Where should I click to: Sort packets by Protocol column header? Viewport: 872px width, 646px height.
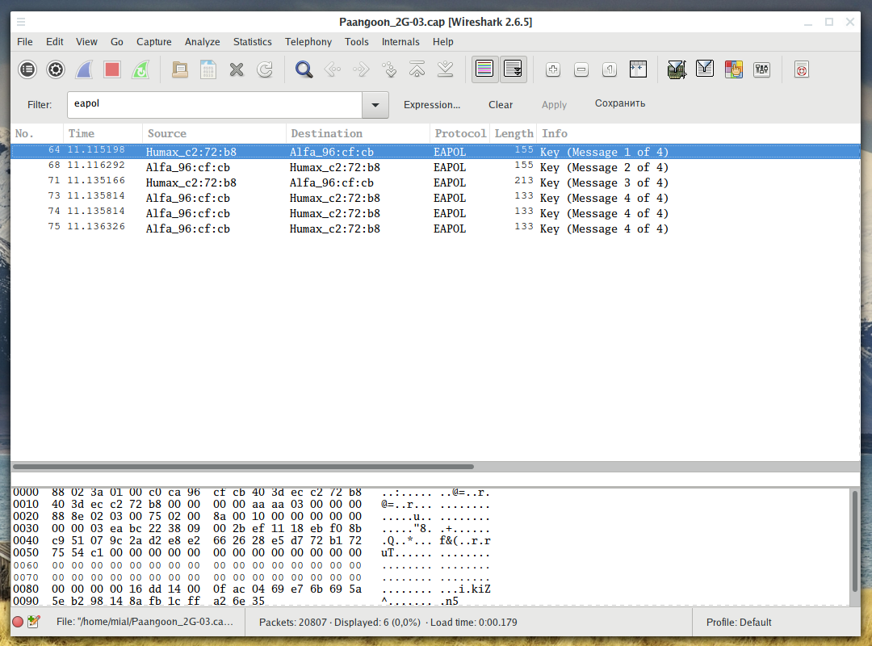click(459, 133)
